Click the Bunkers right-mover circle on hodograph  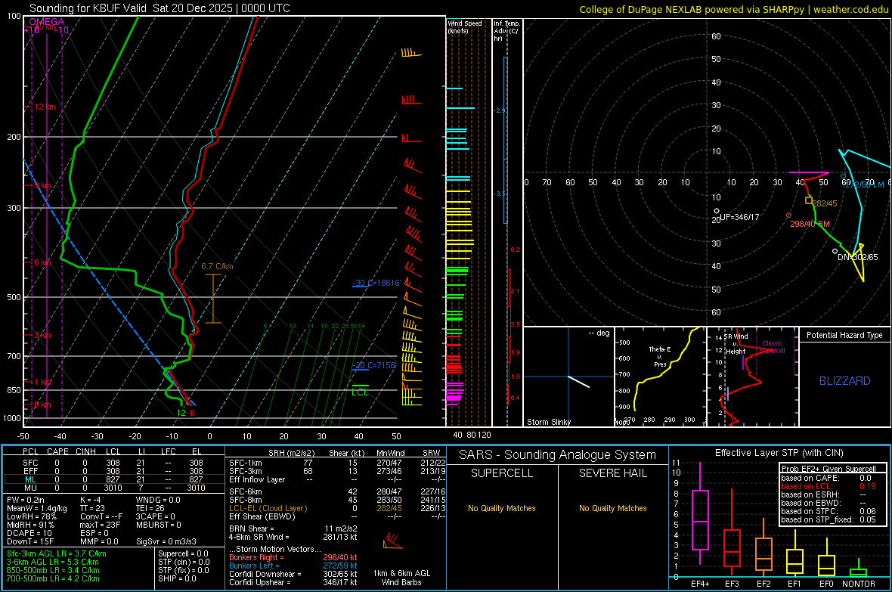click(x=788, y=215)
